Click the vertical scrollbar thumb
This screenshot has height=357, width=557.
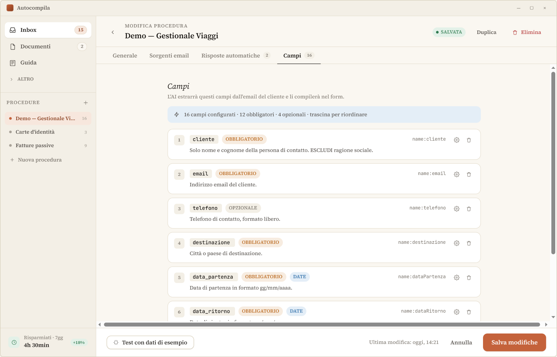553,163
